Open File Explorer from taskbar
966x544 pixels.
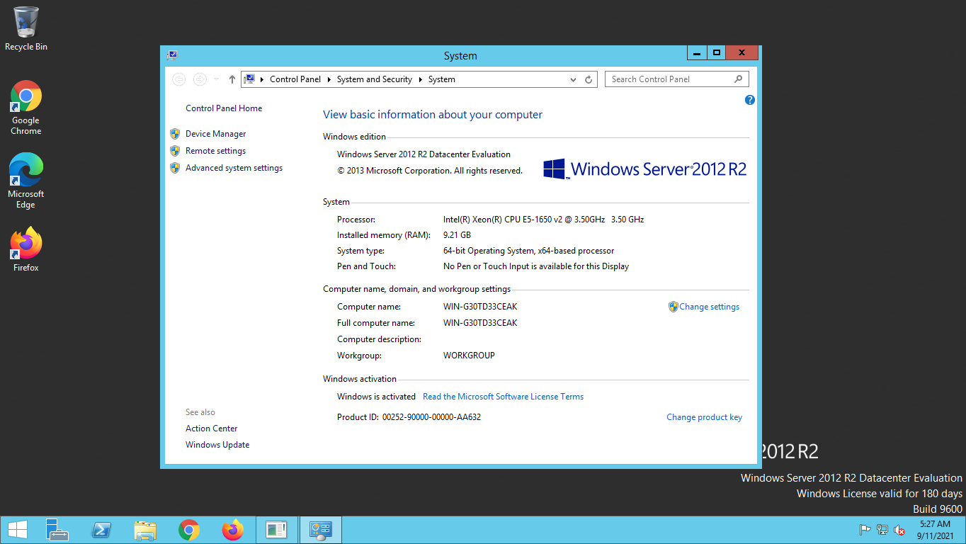pyautogui.click(x=145, y=530)
